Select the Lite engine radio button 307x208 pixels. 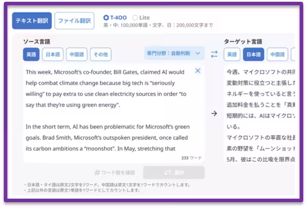(135, 18)
